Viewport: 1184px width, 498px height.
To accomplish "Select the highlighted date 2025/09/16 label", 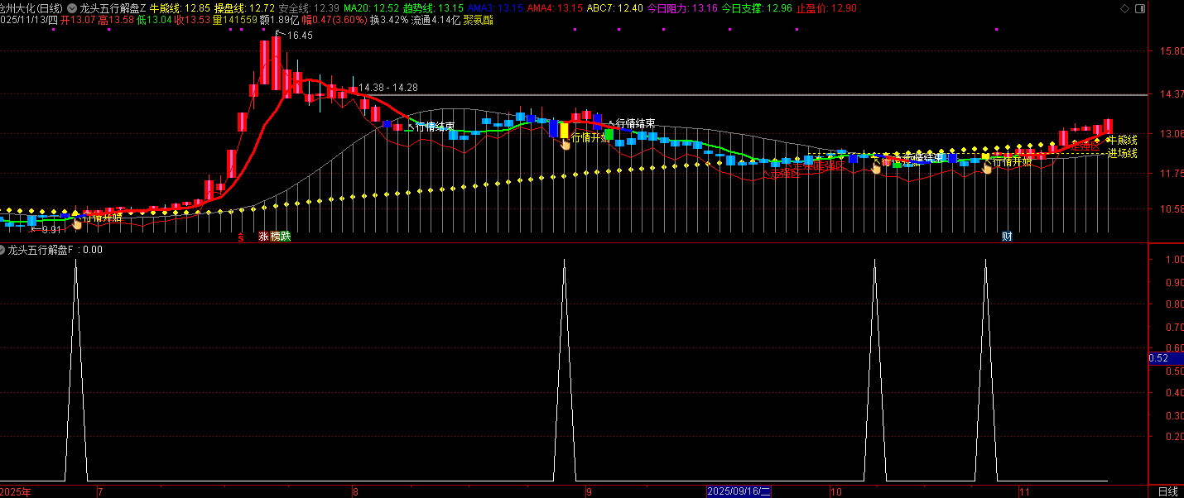I will (739, 491).
